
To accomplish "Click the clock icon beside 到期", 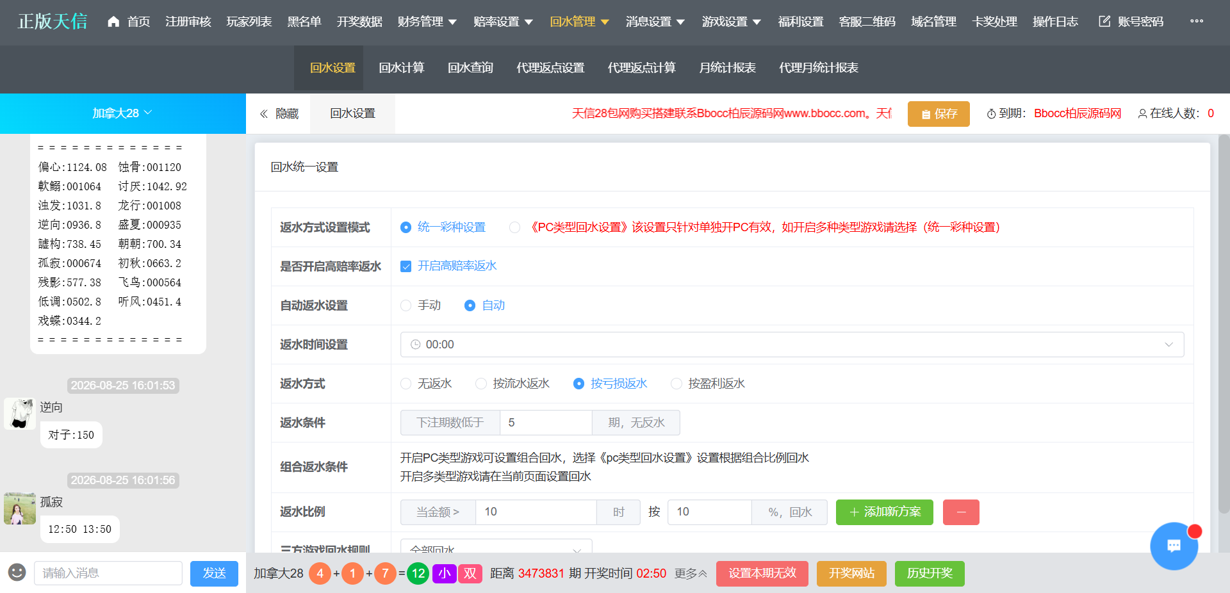I will pyautogui.click(x=991, y=114).
